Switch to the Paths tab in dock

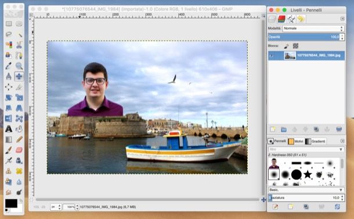pos(291,19)
